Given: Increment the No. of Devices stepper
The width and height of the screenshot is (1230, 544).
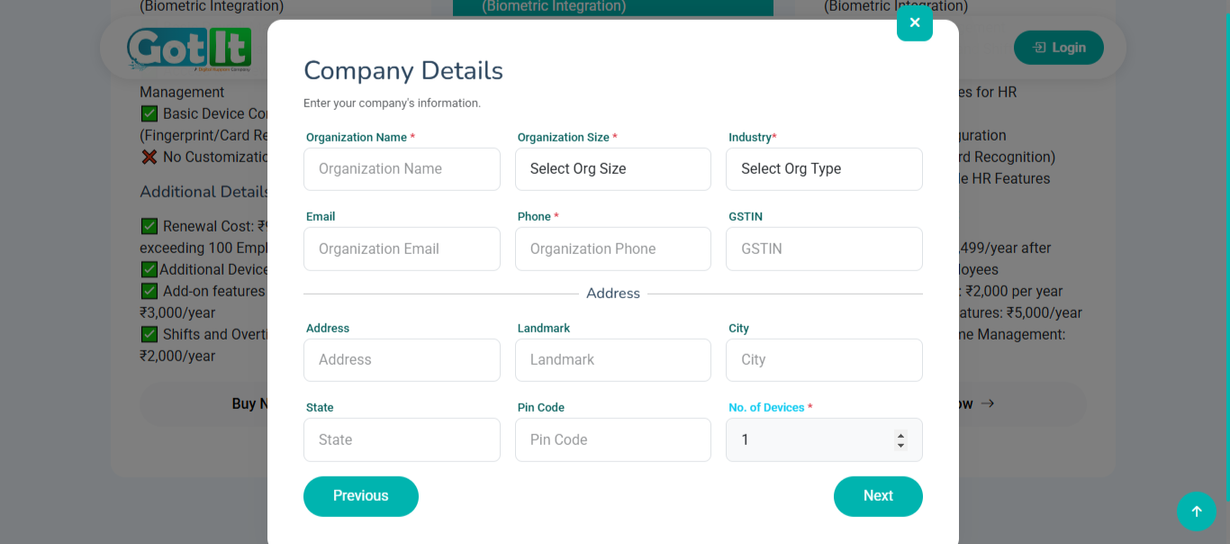Looking at the screenshot, I should coord(900,435).
